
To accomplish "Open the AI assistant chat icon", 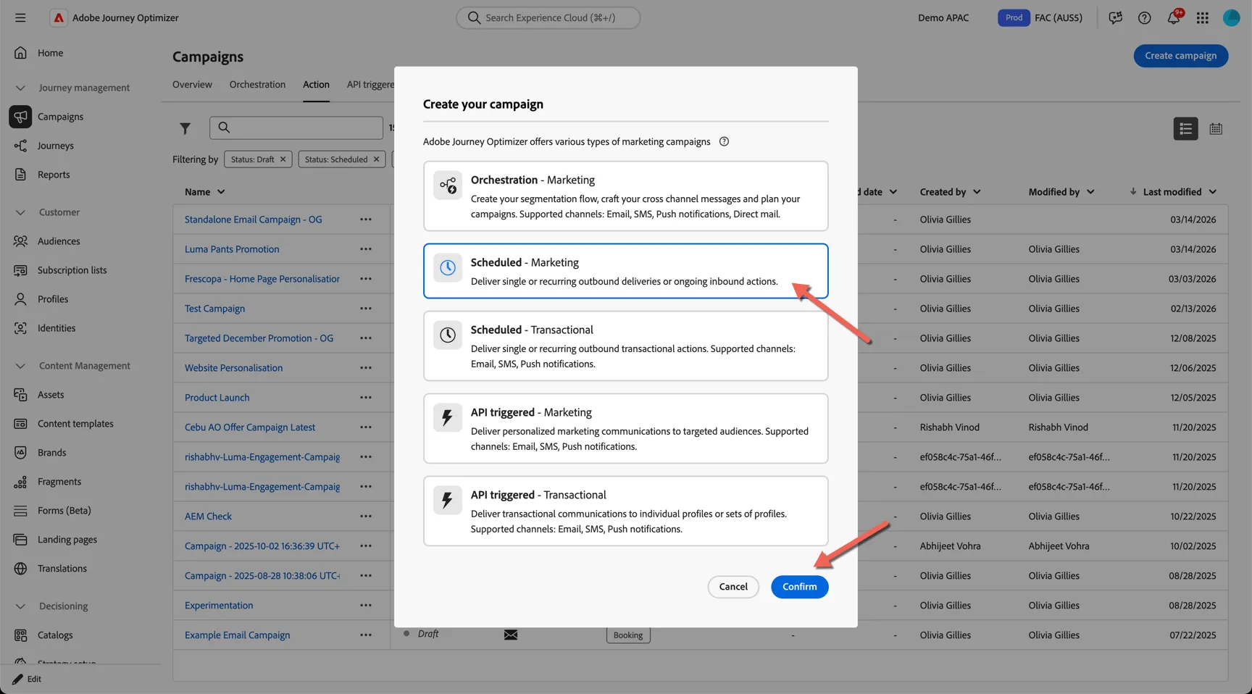I will 1115,17.
